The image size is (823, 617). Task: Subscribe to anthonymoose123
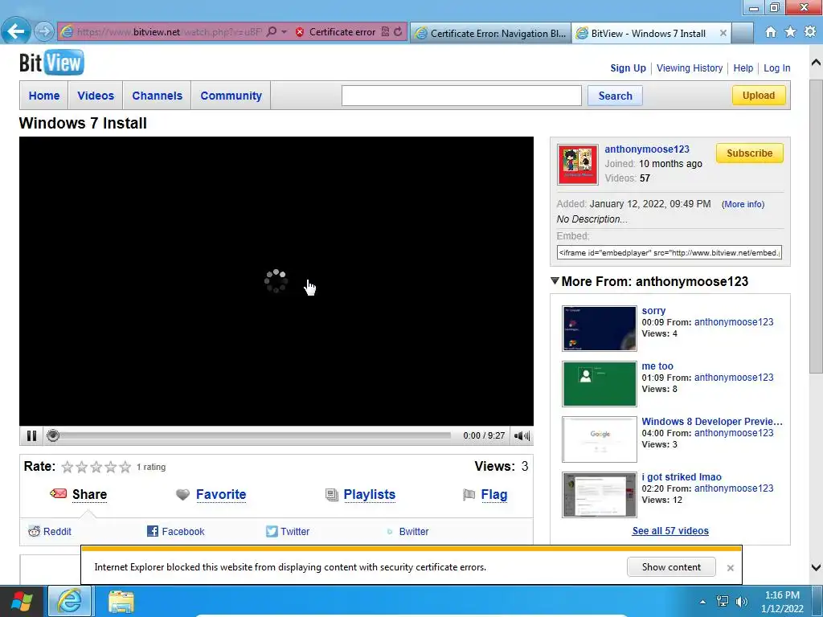(x=750, y=153)
